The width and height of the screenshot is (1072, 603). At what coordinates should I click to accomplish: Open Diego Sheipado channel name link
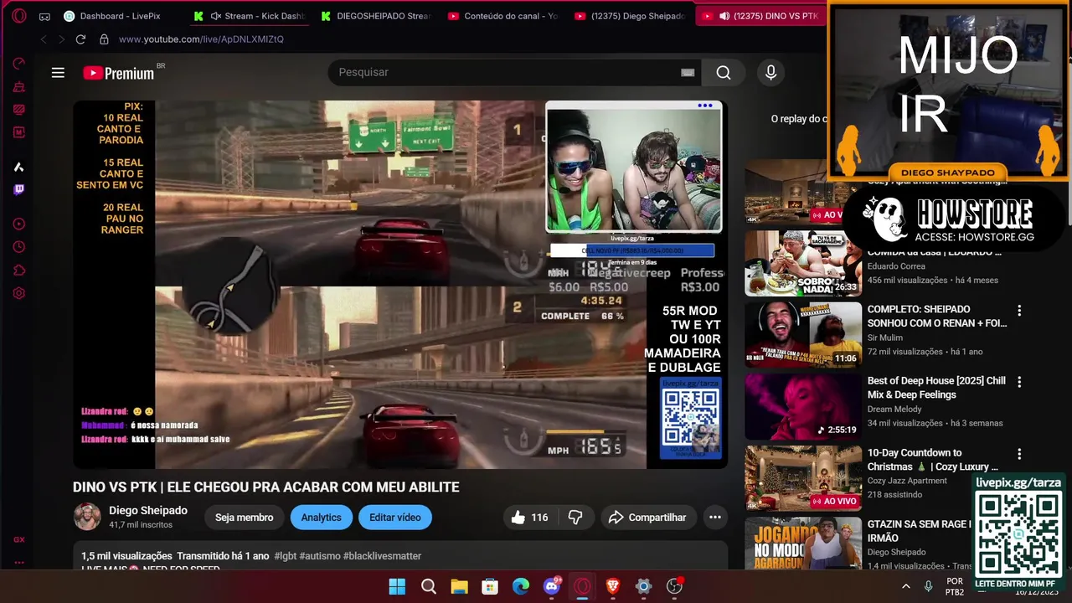[x=148, y=511]
